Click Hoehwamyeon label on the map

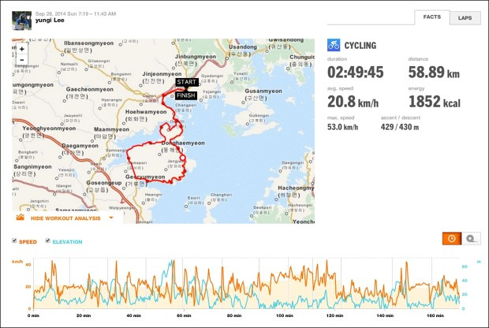coord(146,112)
